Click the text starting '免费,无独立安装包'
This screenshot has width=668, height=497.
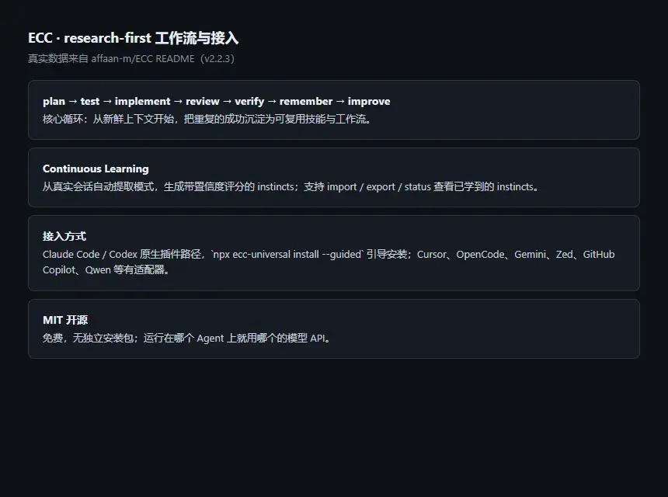187,338
